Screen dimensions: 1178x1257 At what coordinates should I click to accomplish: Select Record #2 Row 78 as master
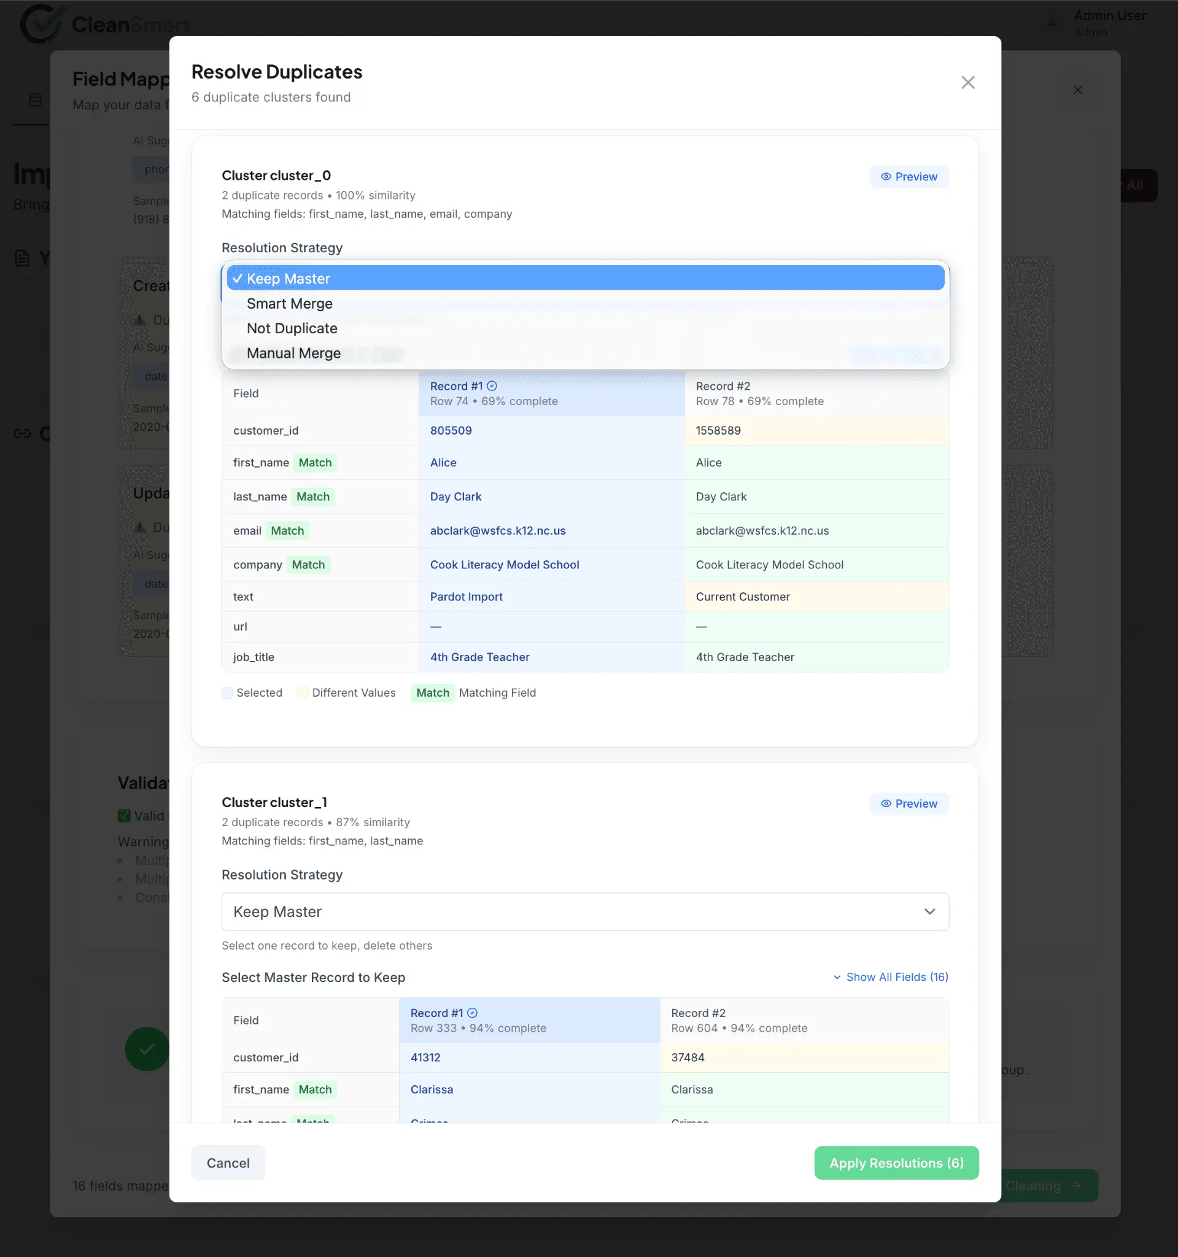coord(816,393)
